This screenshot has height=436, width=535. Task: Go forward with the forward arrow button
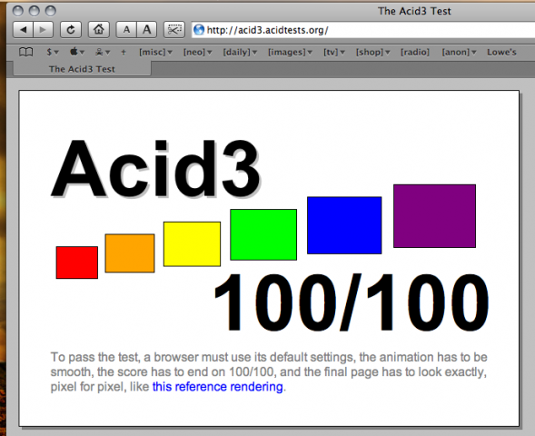tap(43, 30)
